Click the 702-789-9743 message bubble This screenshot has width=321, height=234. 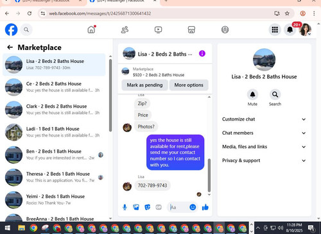pos(152,185)
